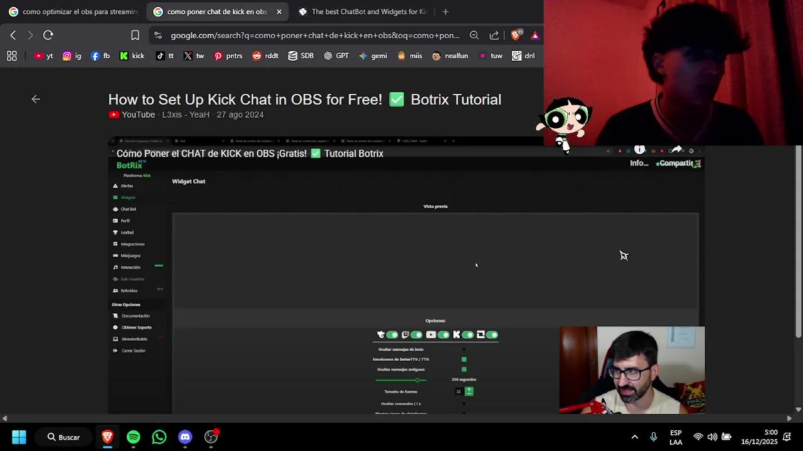803x451 pixels.
Task: Open the Pinterest 'pntrs' bookmark
Action: [228, 56]
